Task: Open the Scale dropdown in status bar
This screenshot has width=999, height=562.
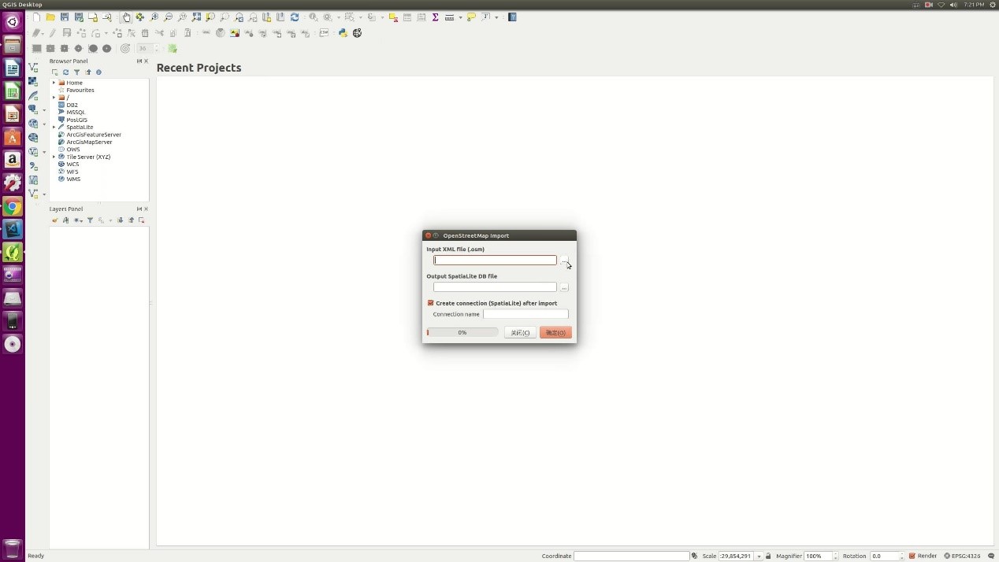Action: (x=759, y=556)
